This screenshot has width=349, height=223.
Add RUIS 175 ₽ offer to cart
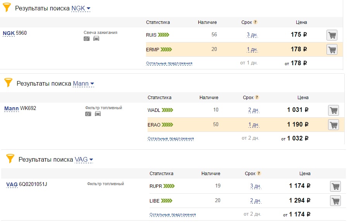(332, 35)
